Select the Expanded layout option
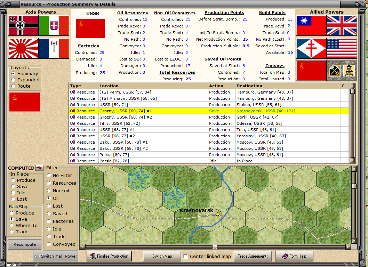This screenshot has width=368, height=267. coord(25,80)
